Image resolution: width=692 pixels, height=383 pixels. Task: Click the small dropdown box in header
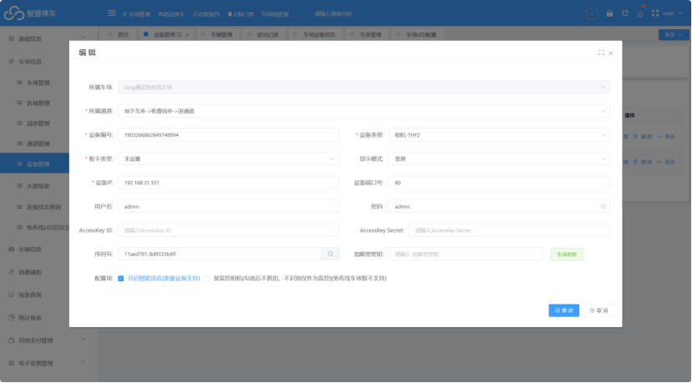coord(592,13)
